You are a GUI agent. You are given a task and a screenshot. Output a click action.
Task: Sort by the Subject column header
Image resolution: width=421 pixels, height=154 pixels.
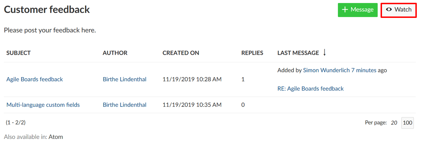[x=19, y=53]
